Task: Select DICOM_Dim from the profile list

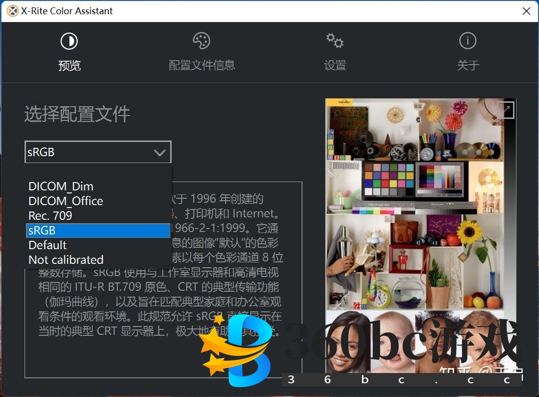Action: click(61, 187)
